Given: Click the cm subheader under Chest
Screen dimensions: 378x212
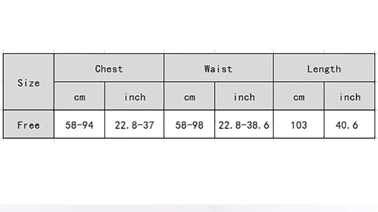Looking at the screenshot, I should pyautogui.click(x=79, y=97).
